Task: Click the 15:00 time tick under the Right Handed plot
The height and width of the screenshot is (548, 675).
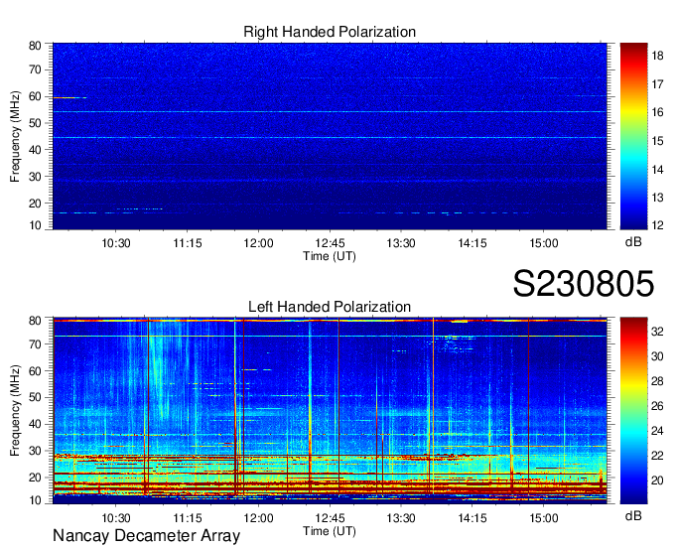Action: pos(544,243)
